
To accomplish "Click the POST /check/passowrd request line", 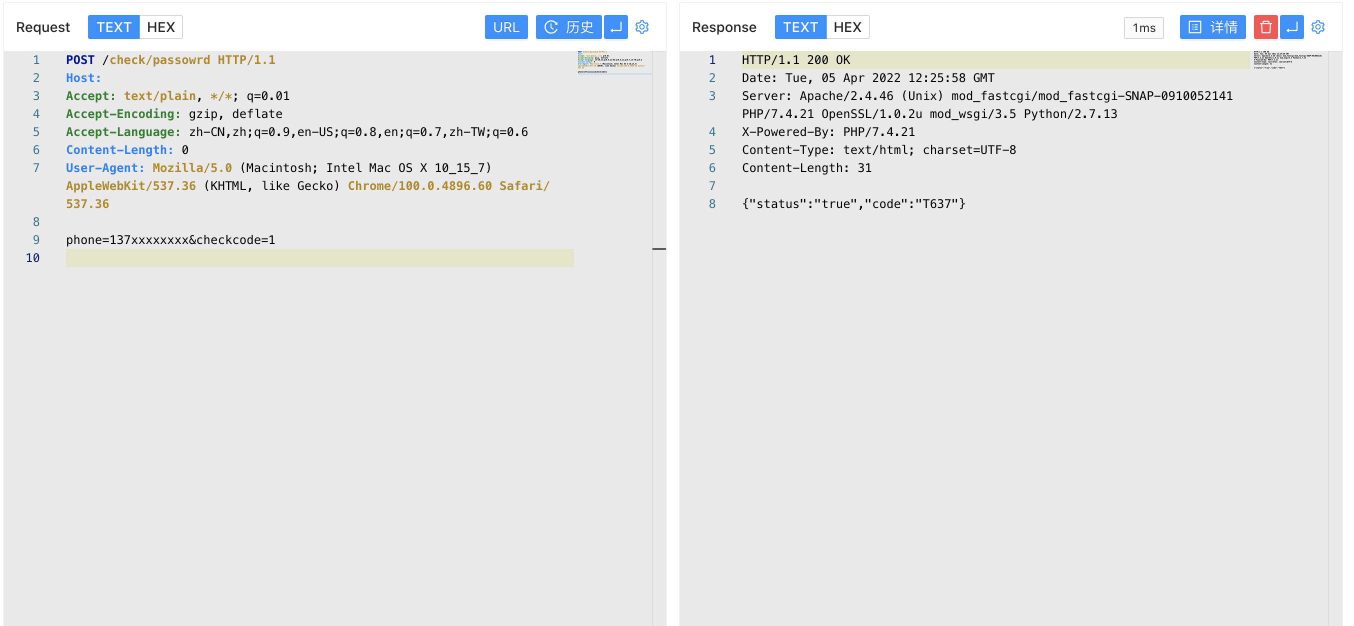I will [170, 60].
